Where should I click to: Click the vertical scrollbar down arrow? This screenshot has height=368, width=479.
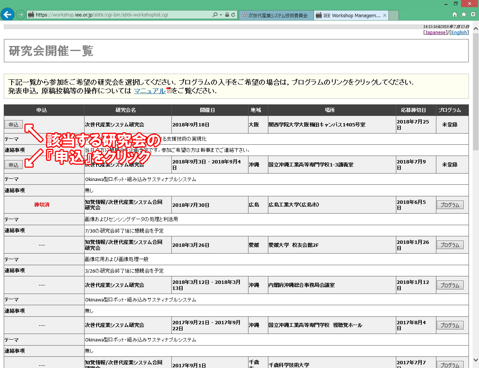click(x=476, y=360)
